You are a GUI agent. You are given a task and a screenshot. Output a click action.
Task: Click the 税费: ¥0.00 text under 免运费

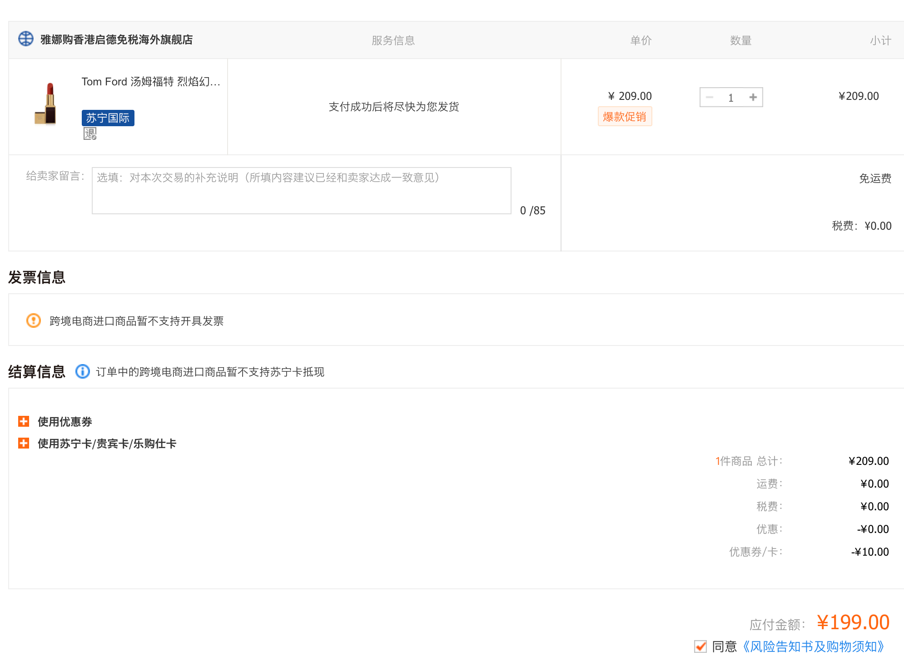862,226
